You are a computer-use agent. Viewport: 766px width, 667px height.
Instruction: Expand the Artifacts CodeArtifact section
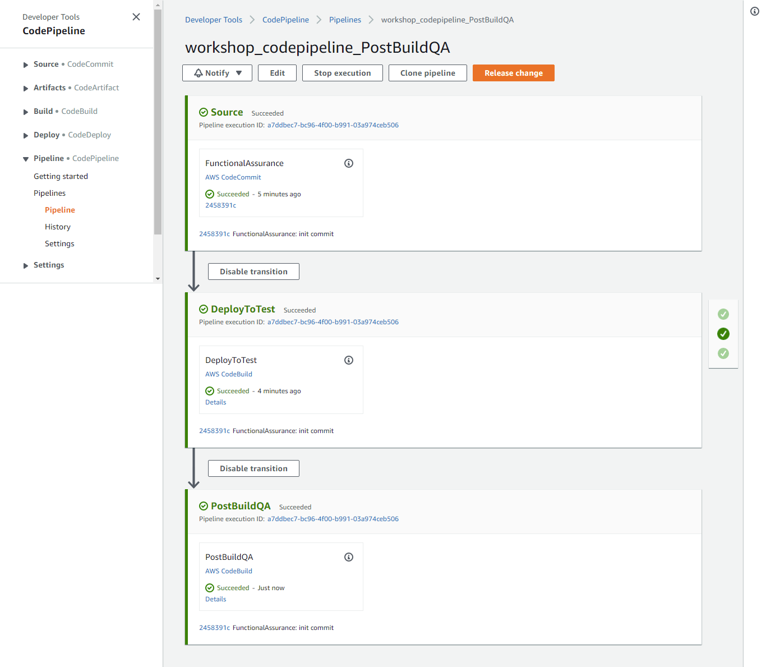(26, 88)
